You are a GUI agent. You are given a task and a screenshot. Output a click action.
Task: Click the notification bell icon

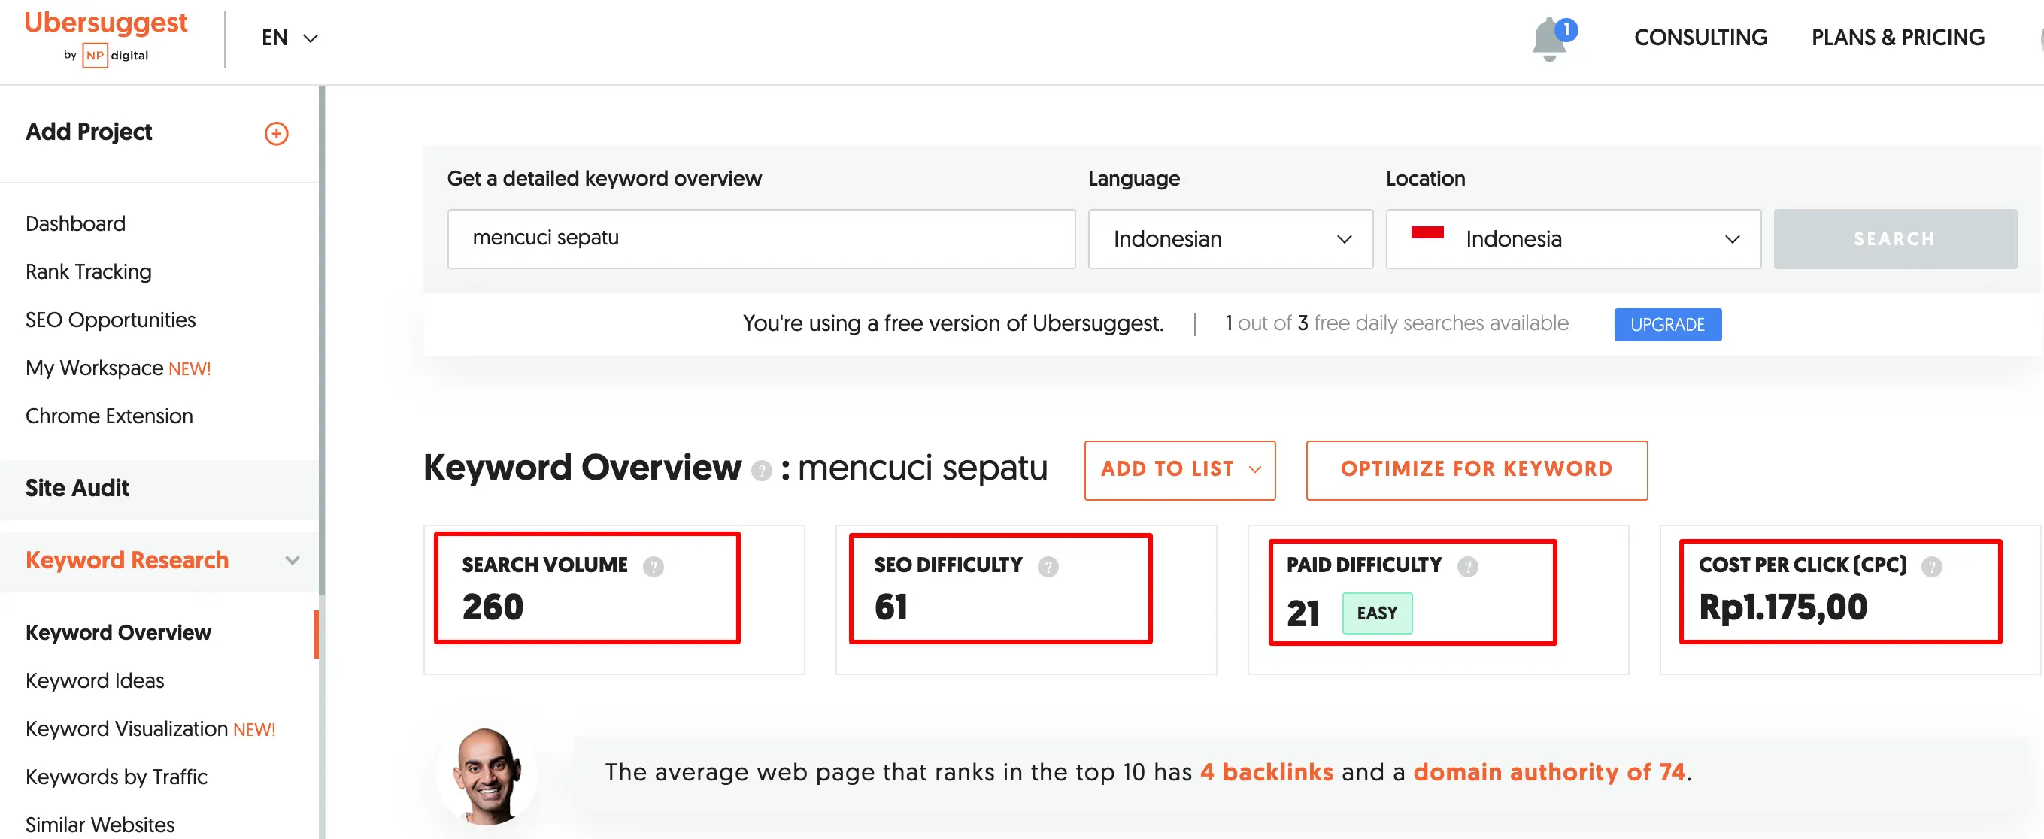click(x=1550, y=39)
